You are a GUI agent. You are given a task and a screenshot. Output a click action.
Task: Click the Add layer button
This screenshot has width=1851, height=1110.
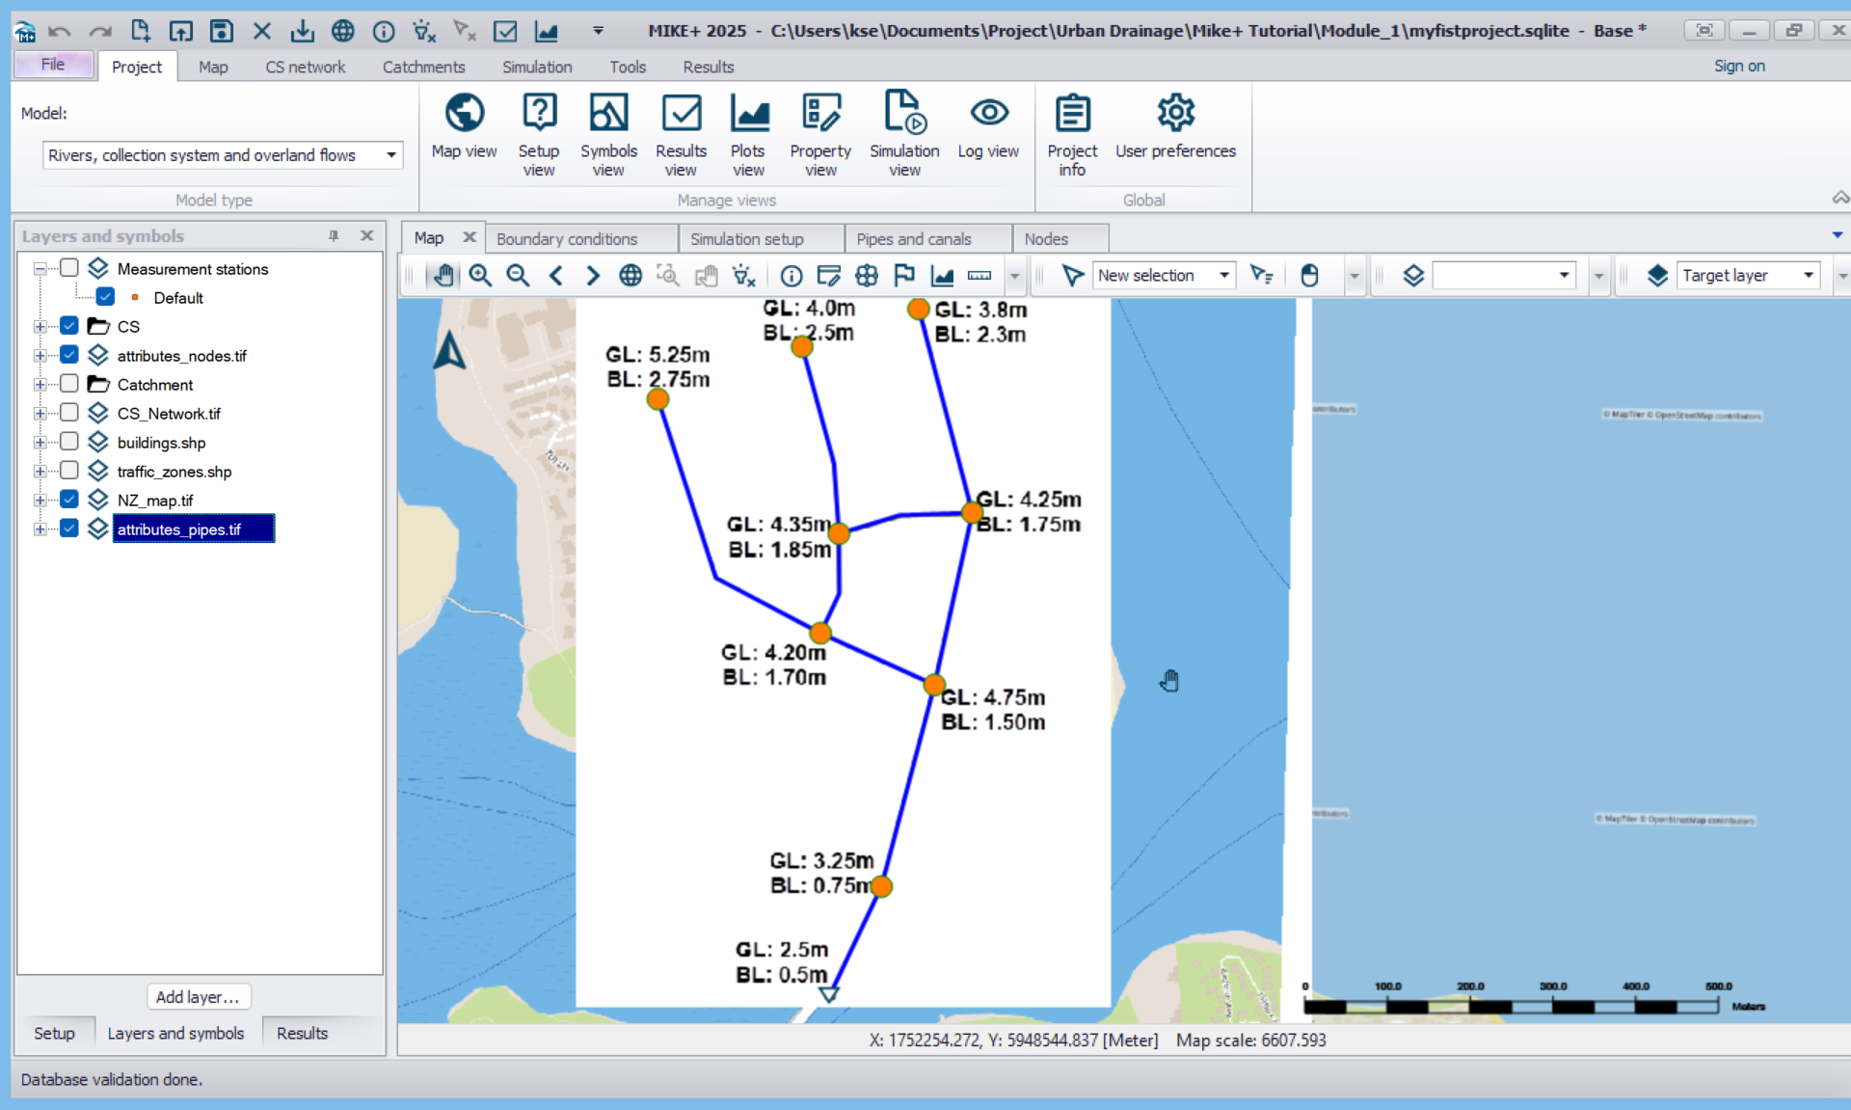tap(198, 996)
